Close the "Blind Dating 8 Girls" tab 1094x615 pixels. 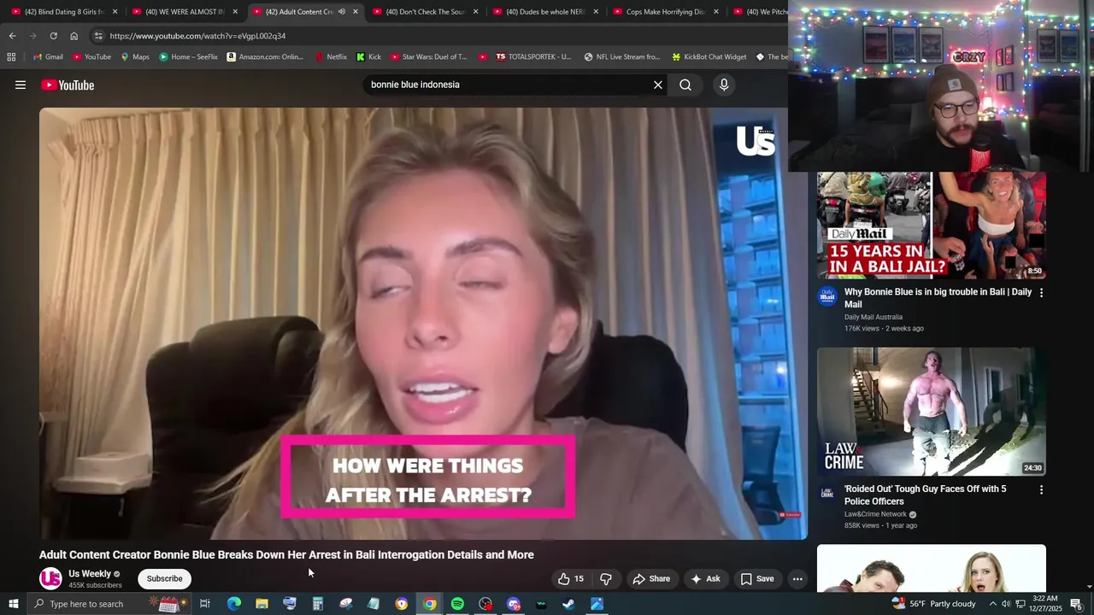click(115, 12)
